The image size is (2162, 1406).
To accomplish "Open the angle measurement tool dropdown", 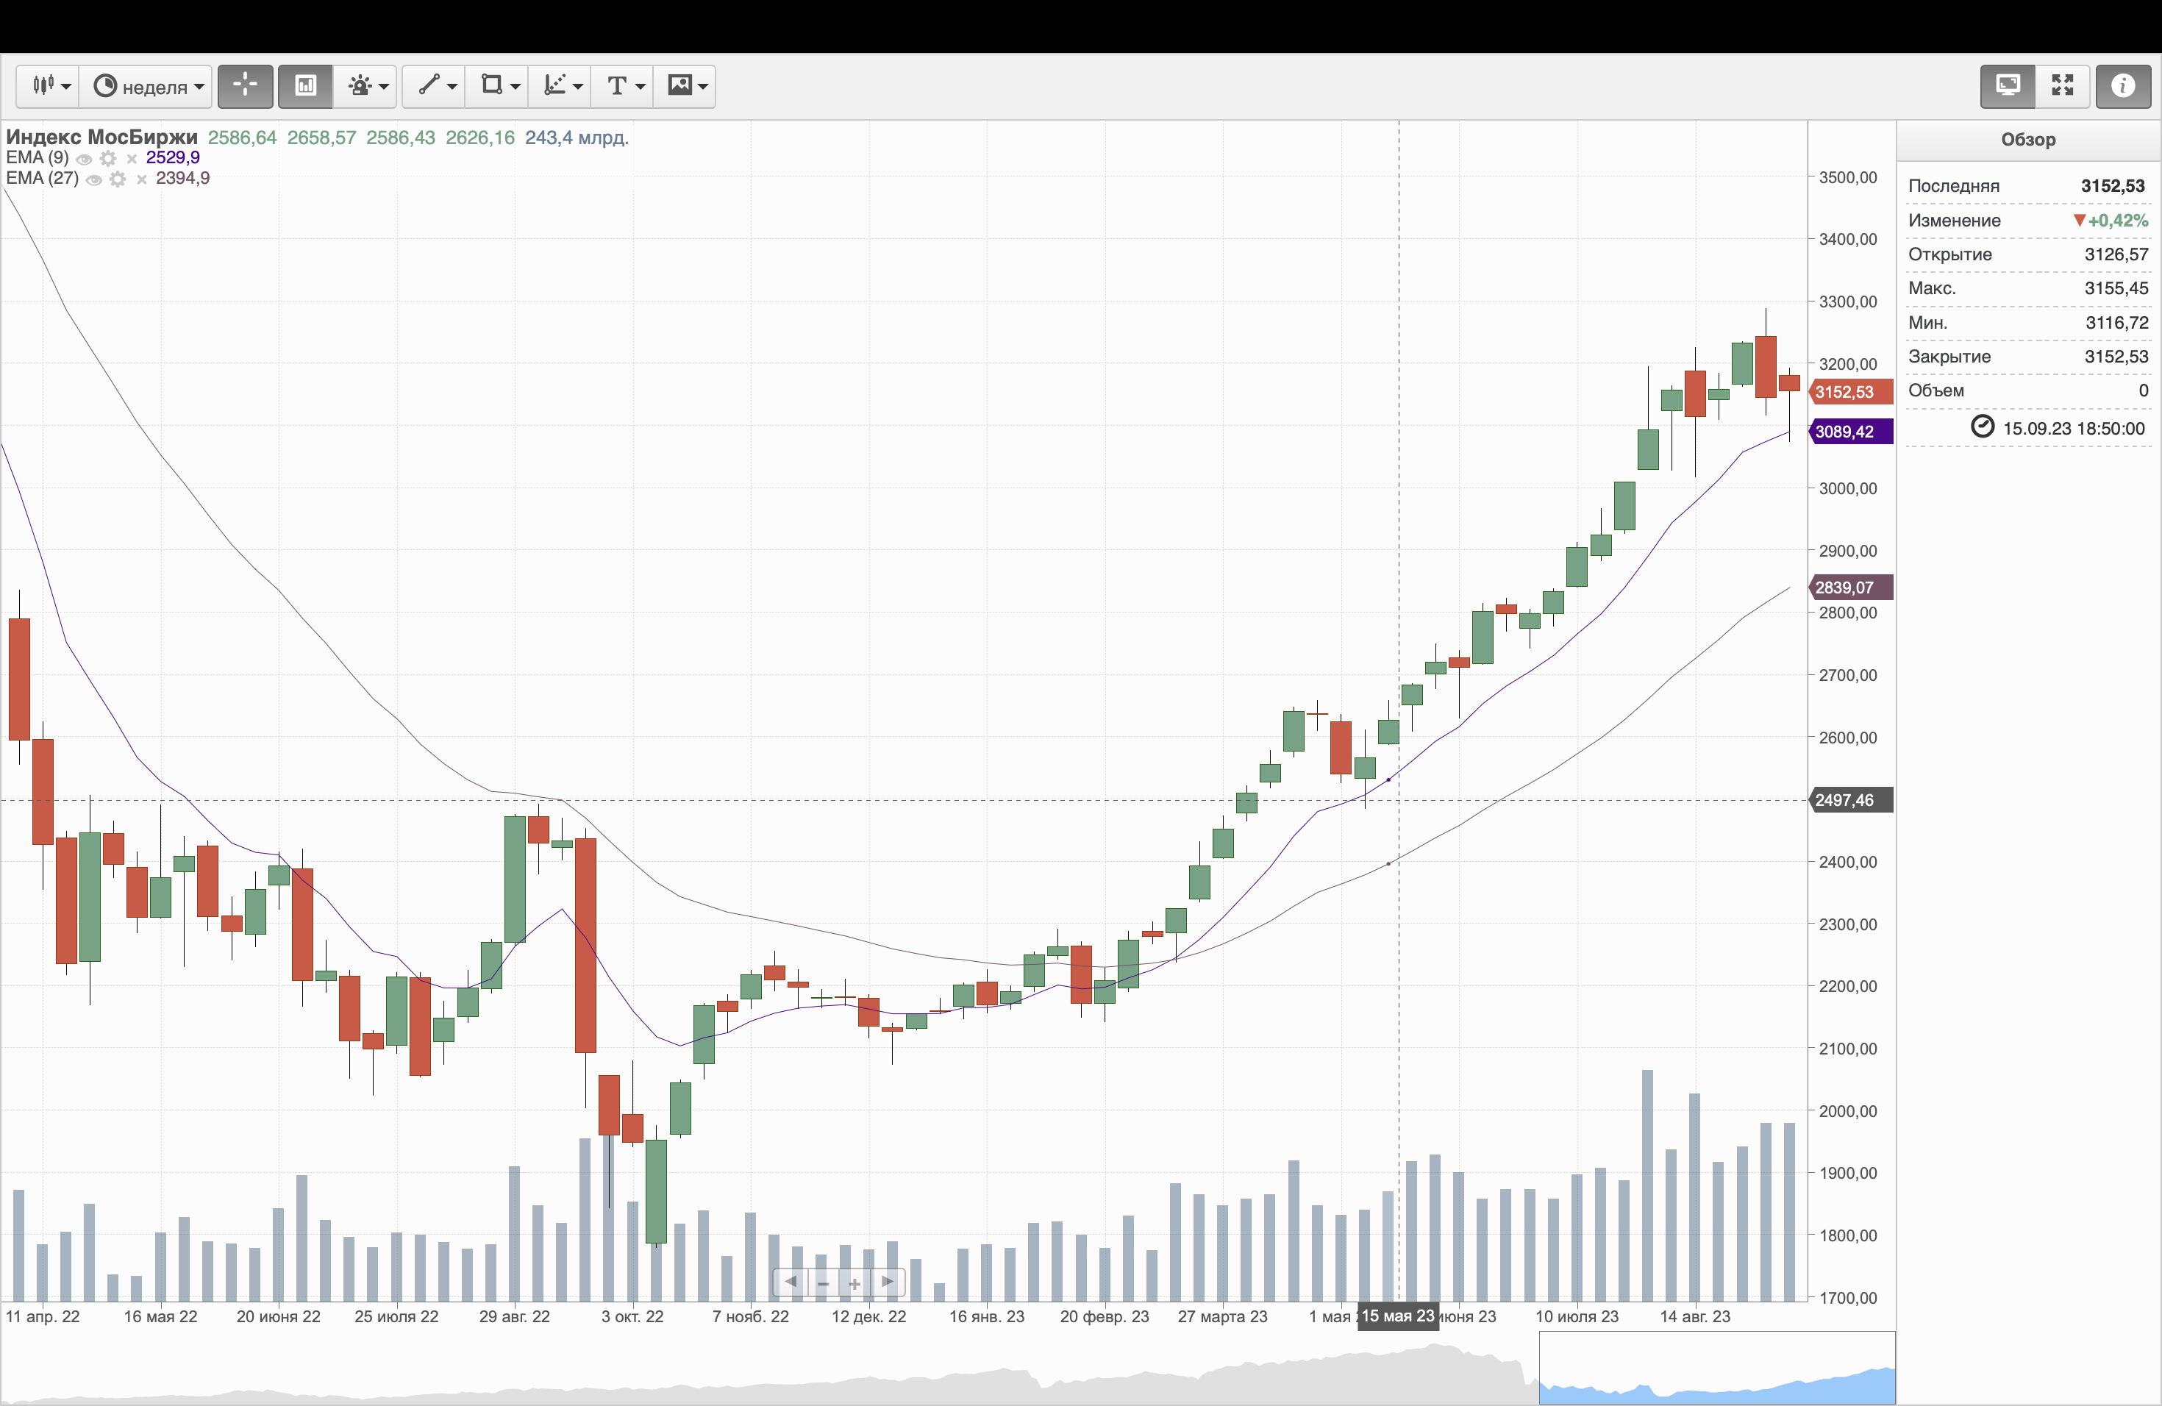I will tap(560, 86).
